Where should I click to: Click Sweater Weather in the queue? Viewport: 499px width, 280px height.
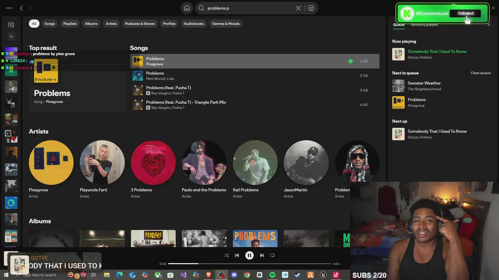tap(441, 86)
